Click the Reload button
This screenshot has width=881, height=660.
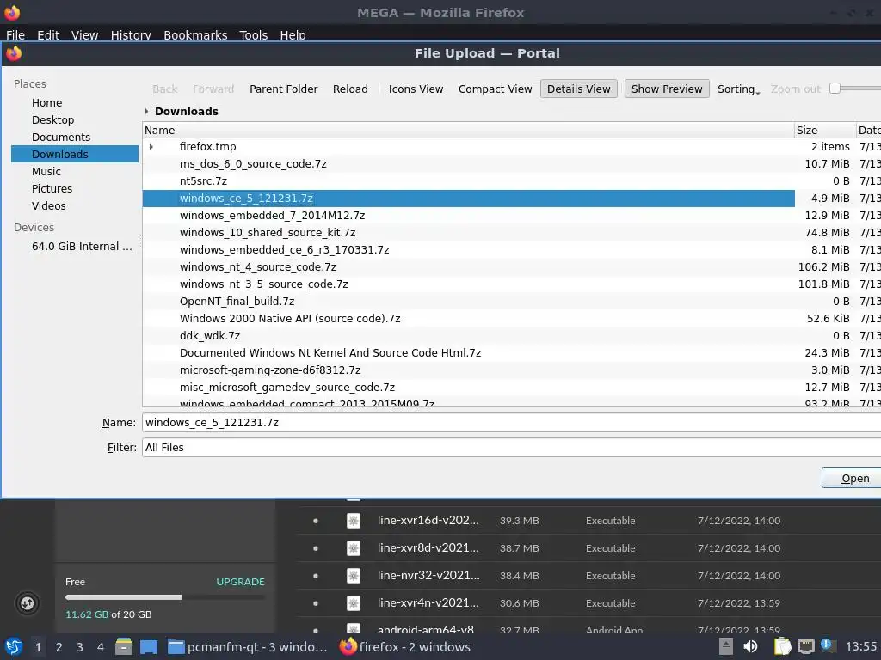[350, 89]
